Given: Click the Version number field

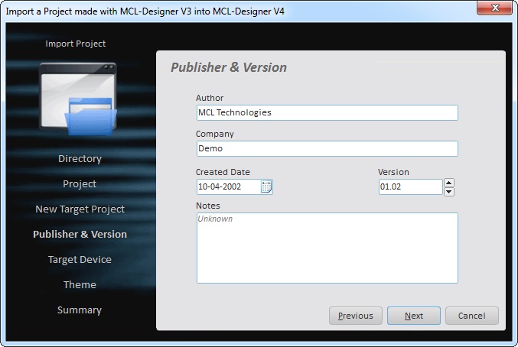Looking at the screenshot, I should pyautogui.click(x=409, y=187).
